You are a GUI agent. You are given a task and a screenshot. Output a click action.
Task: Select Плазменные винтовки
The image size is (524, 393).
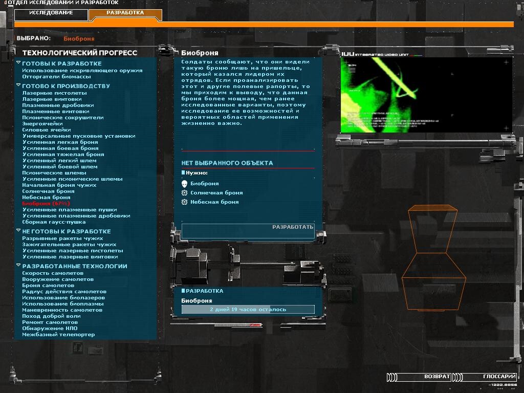coord(56,111)
